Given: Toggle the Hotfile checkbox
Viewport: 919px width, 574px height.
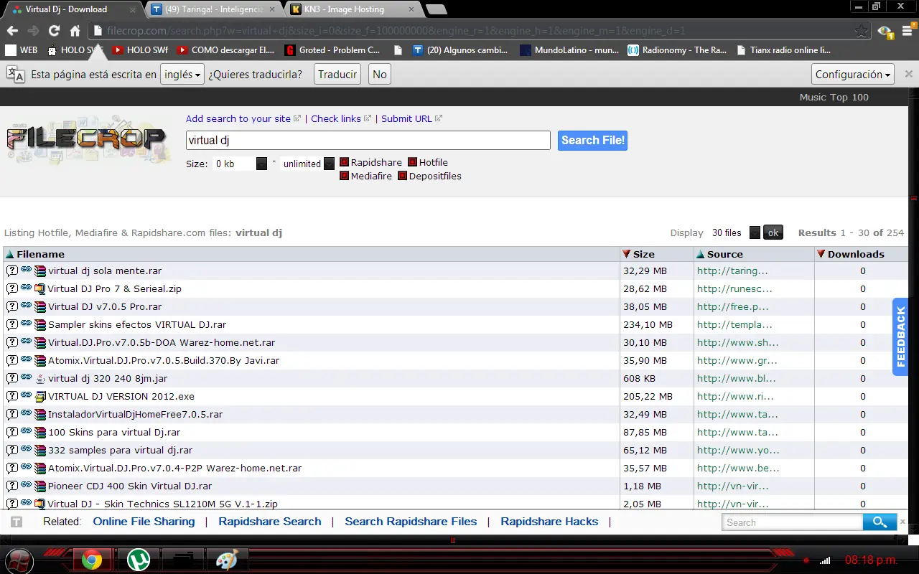Looking at the screenshot, I should pyautogui.click(x=412, y=162).
